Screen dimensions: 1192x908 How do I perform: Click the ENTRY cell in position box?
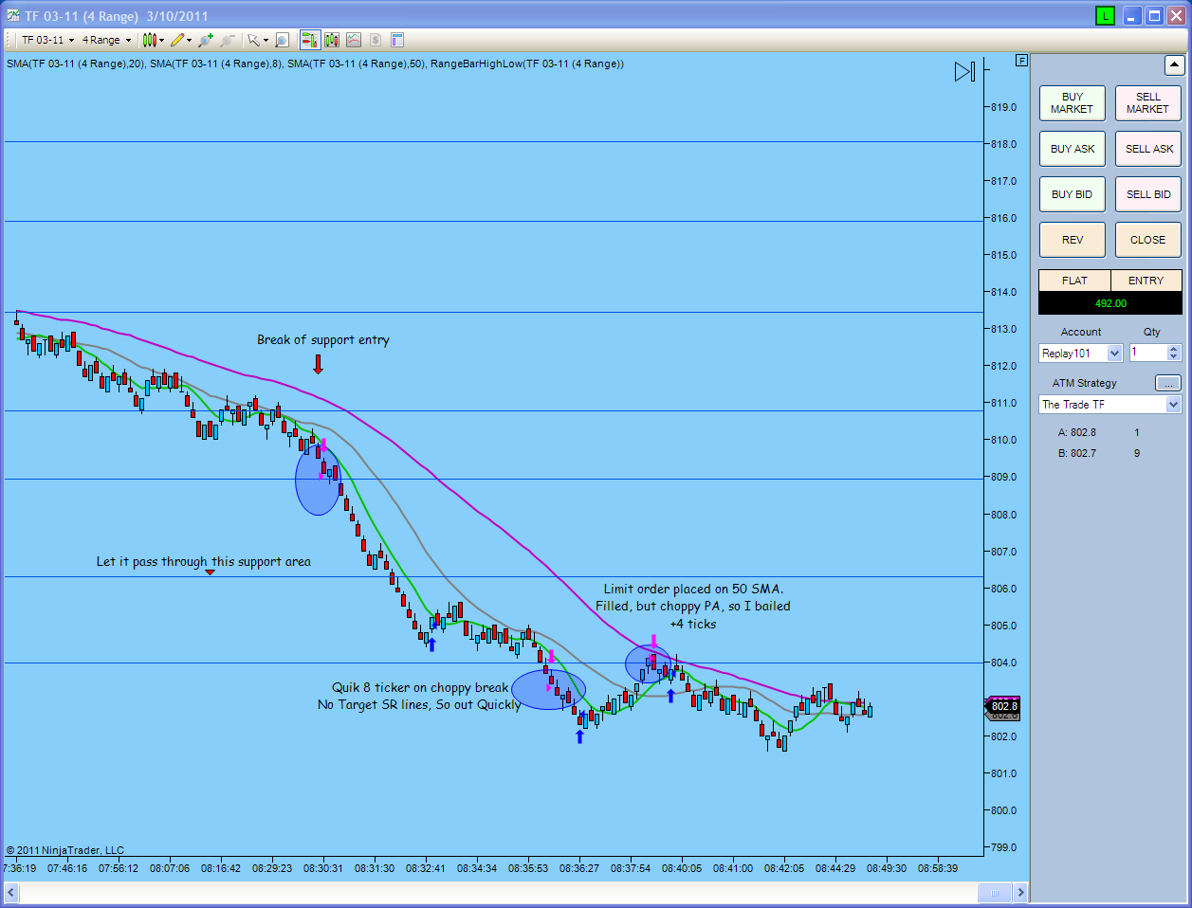click(1146, 281)
